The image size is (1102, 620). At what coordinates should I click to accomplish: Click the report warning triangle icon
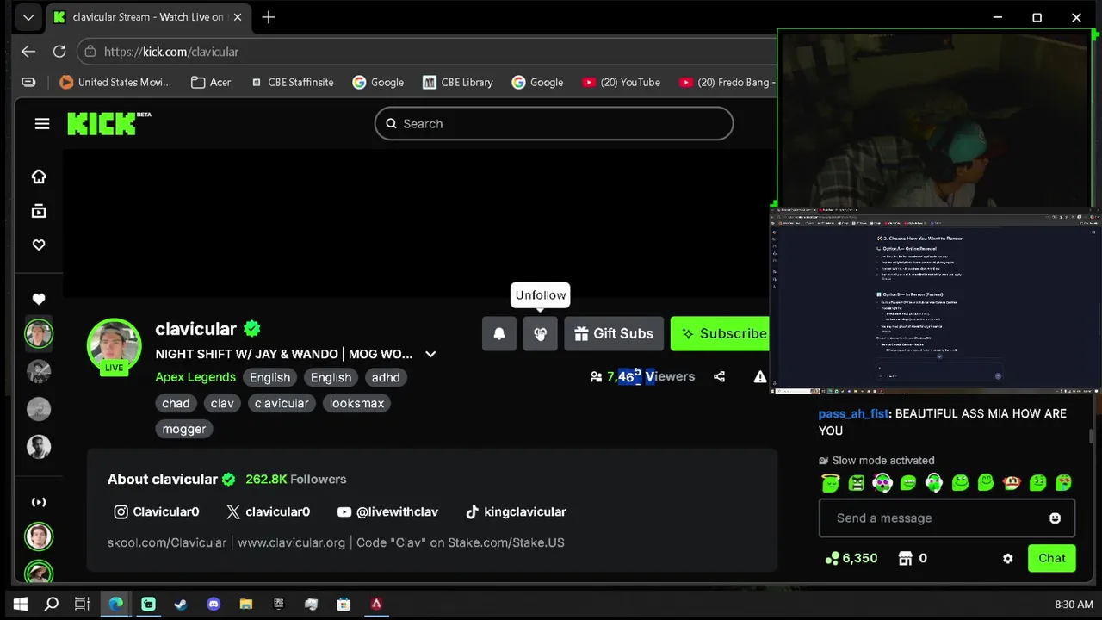[760, 376]
